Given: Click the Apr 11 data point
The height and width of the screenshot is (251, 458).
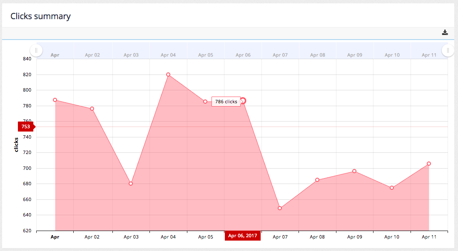Looking at the screenshot, I should (x=429, y=164).
